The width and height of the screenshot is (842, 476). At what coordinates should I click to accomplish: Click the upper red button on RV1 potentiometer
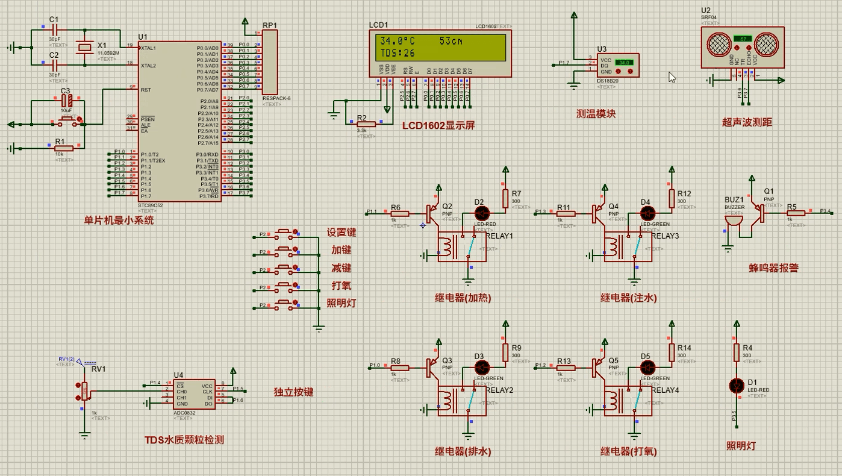click(x=78, y=385)
